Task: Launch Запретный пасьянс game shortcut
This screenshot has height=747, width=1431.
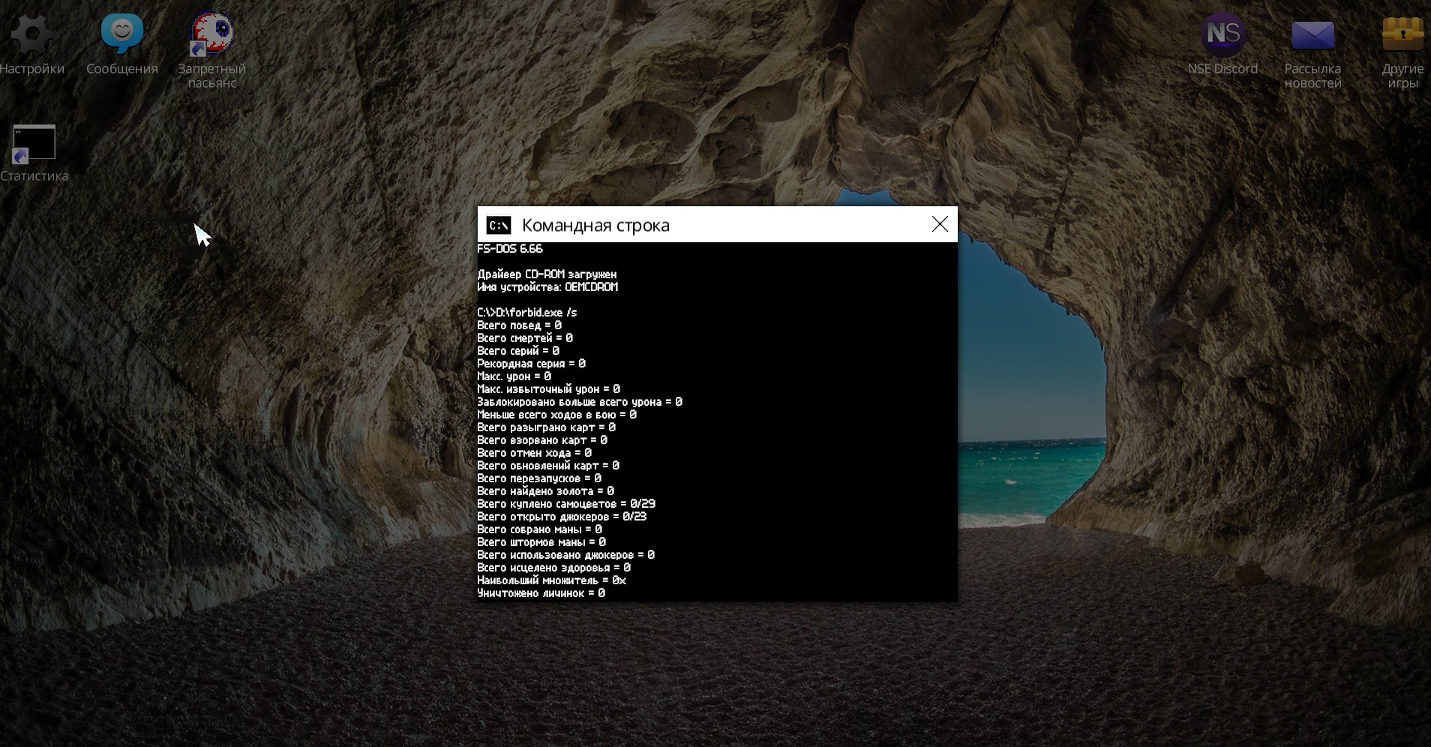Action: pos(211,34)
